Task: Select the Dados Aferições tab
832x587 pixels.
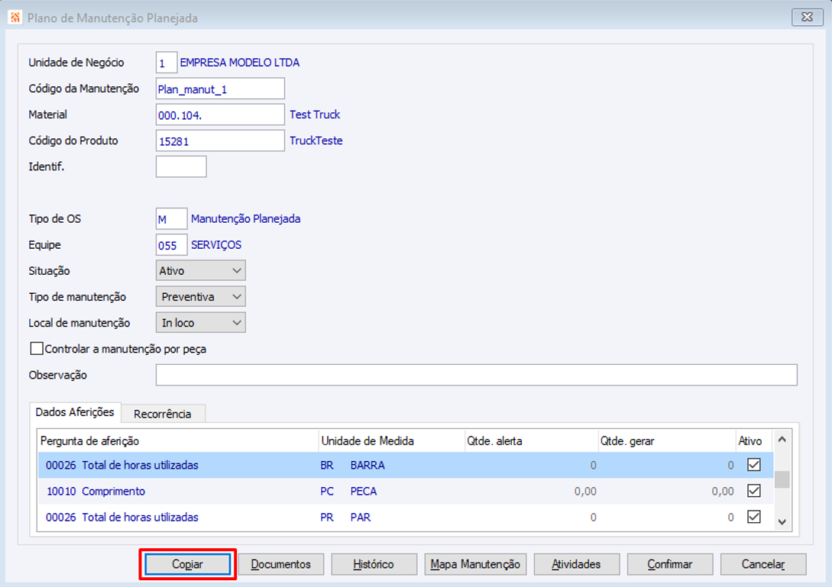Action: click(75, 412)
